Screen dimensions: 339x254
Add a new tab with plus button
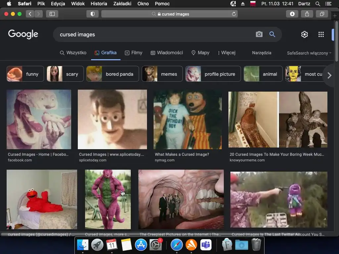[x=335, y=16]
